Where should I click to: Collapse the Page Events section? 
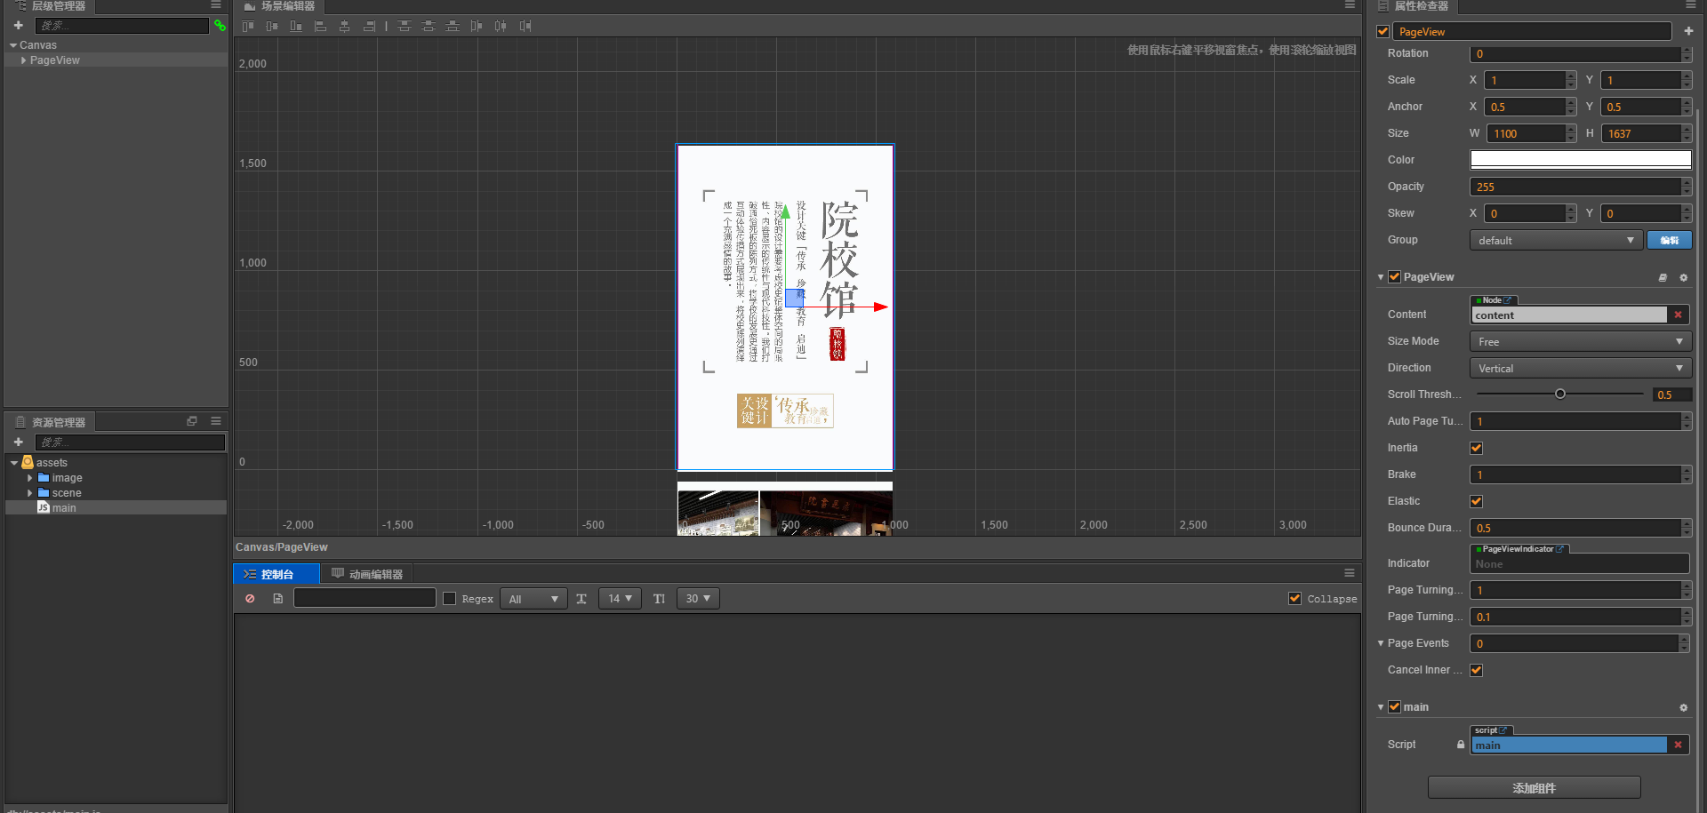tap(1381, 643)
